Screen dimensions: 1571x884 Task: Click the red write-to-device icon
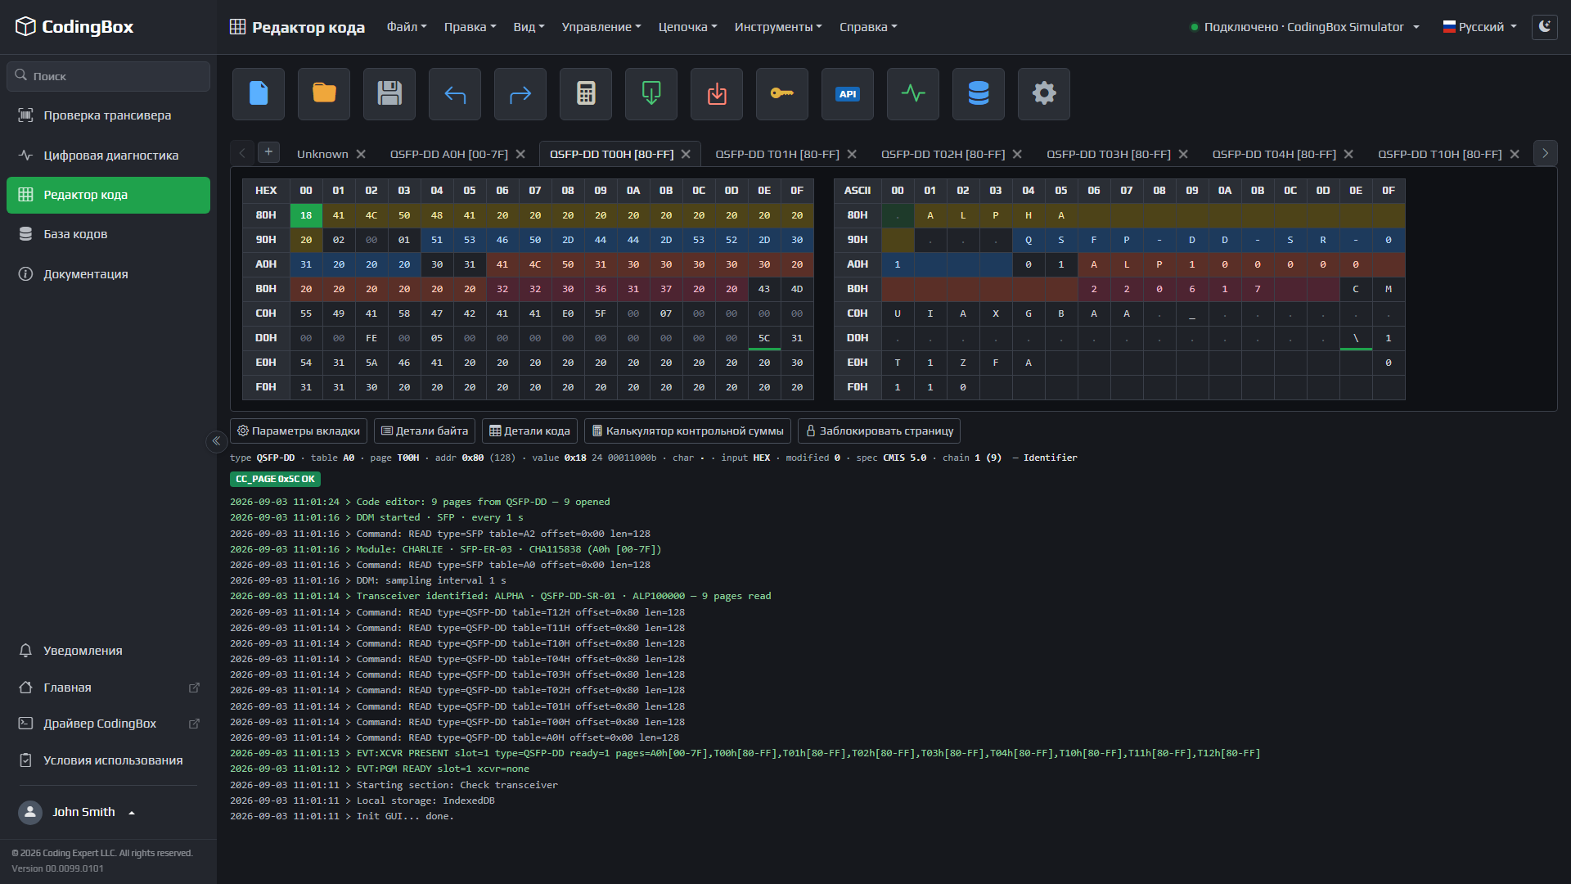(717, 94)
